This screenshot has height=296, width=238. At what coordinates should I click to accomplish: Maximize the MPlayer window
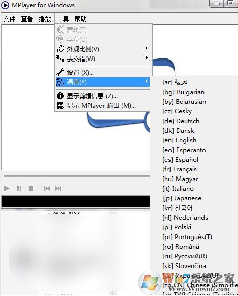[230, 3]
